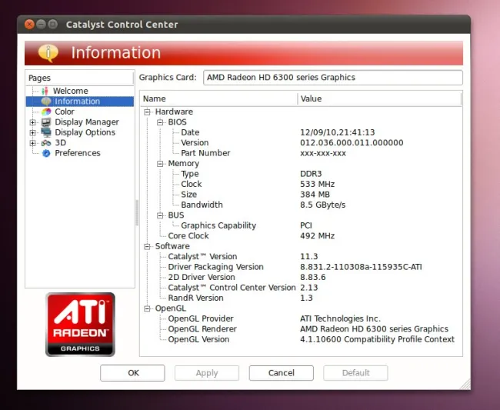The height and width of the screenshot is (410, 500).
Task: Click the Value column header
Action: coord(379,98)
